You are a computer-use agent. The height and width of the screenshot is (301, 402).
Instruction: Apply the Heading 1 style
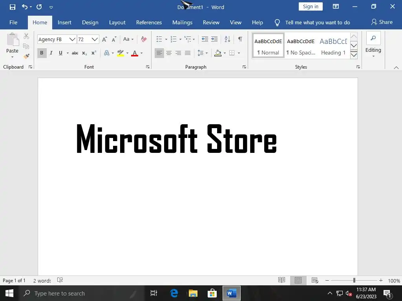(x=333, y=46)
